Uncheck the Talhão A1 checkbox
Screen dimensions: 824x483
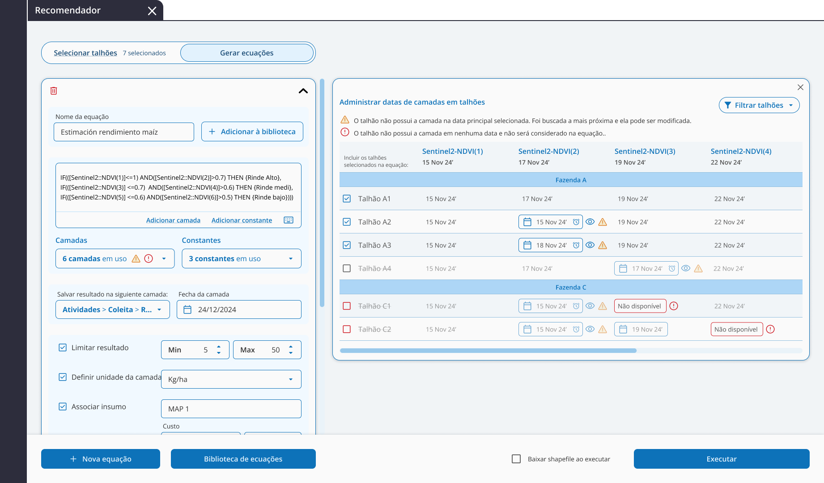(347, 199)
